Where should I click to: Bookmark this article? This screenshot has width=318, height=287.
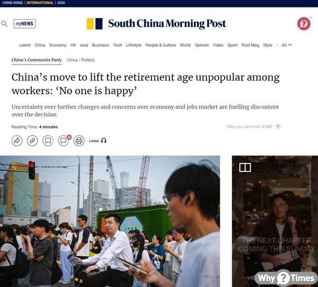(48, 141)
